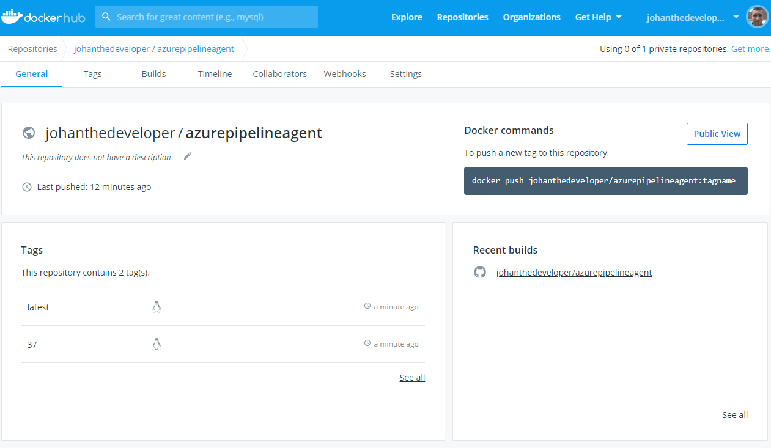Click the globe public visibility icon
Viewport: 771px width, 448px height.
tap(28, 133)
